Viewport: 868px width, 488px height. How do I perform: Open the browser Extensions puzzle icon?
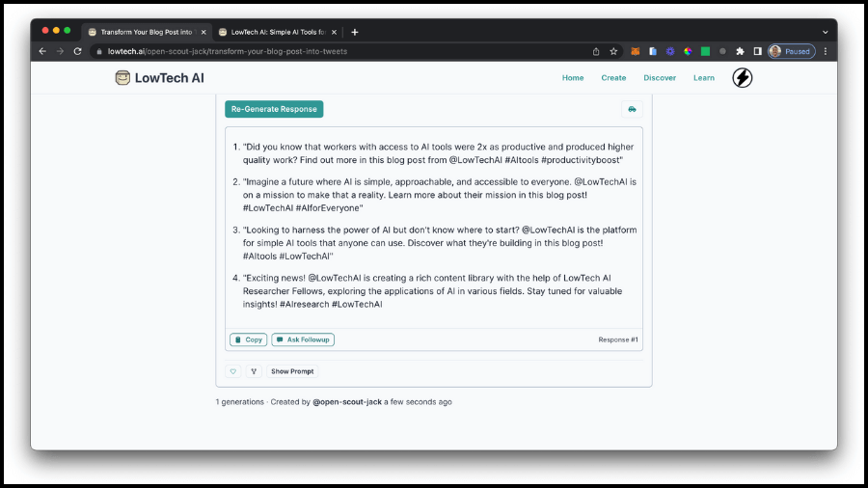click(x=740, y=51)
